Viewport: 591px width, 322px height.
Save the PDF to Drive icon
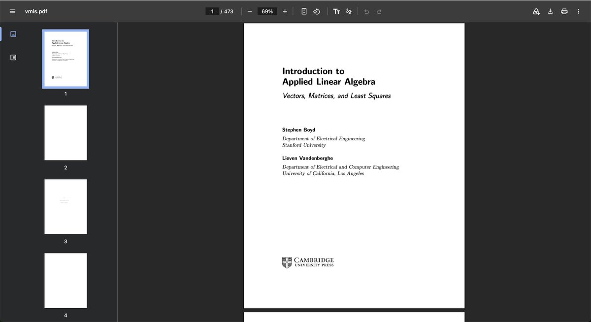coord(536,11)
